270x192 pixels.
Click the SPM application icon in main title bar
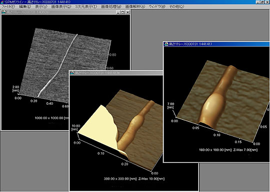click(2, 2)
